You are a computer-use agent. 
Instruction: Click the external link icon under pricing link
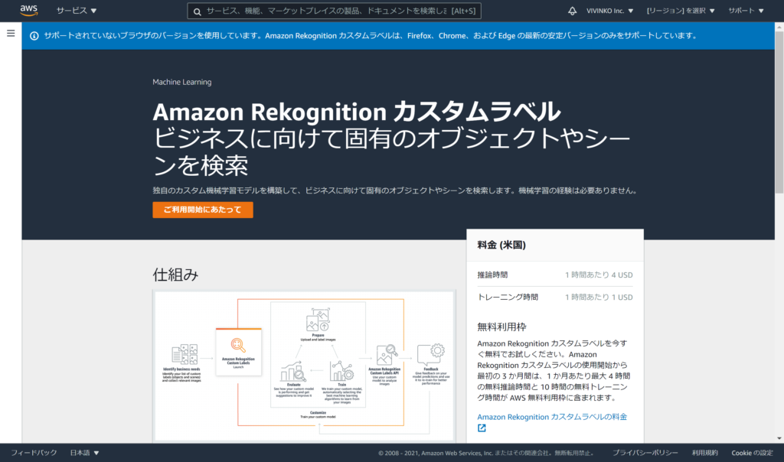pyautogui.click(x=482, y=428)
